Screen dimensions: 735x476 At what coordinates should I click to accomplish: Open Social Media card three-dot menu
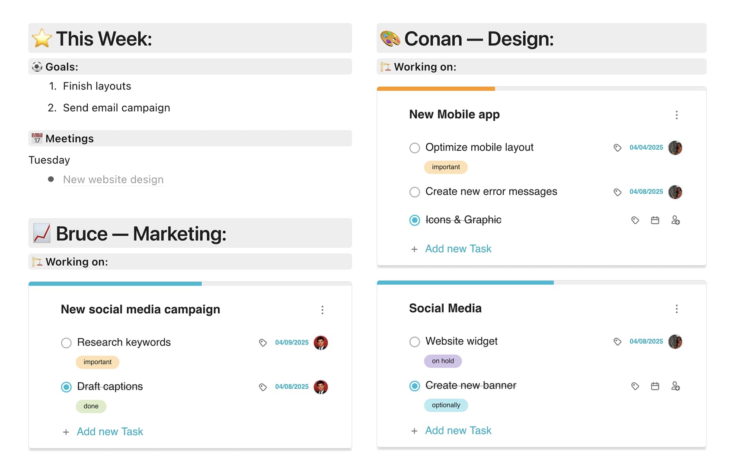point(677,309)
